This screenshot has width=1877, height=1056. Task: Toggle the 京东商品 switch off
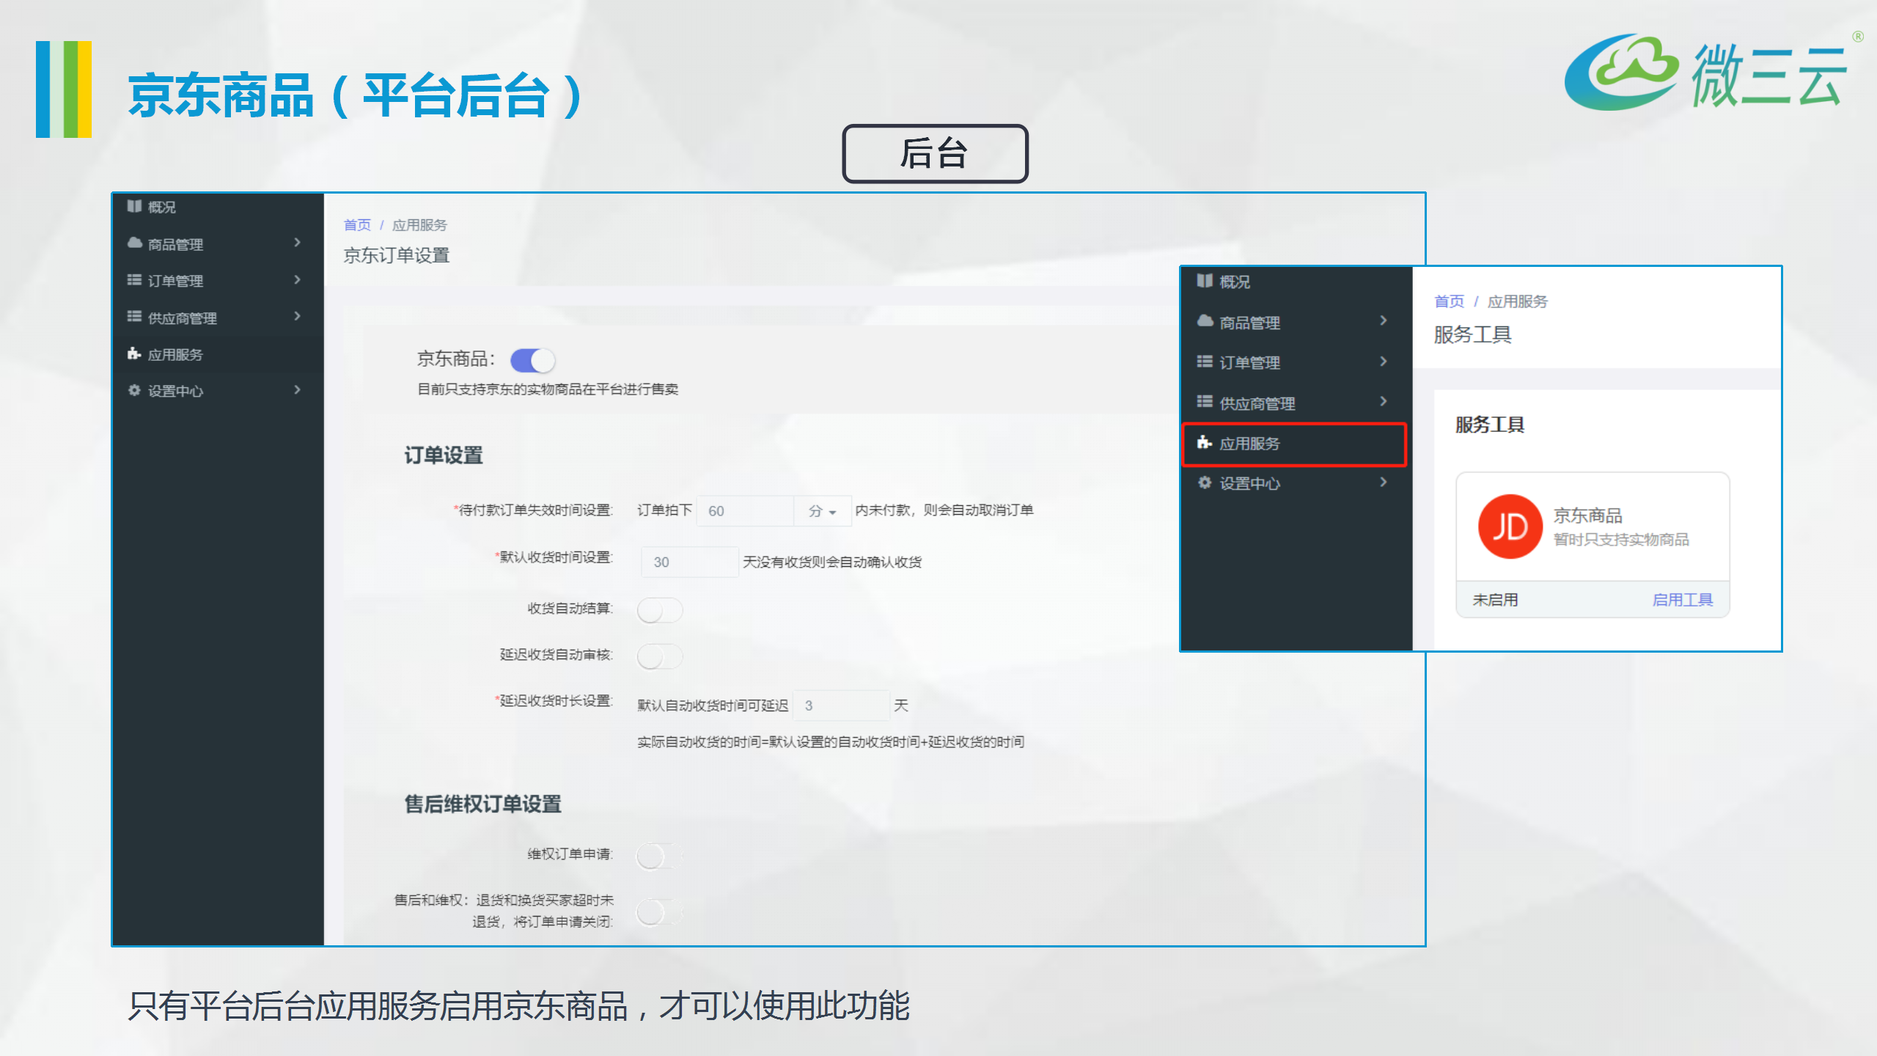(x=532, y=361)
